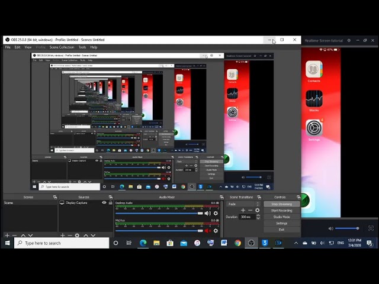Click the Windows search box
This screenshot has width=379, height=284.
pyautogui.click(x=62, y=243)
